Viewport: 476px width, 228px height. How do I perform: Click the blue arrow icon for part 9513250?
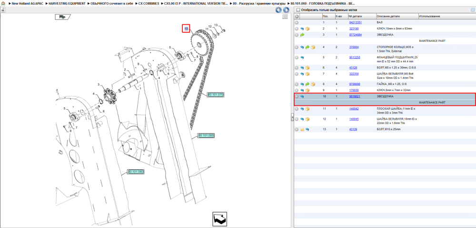point(302,57)
